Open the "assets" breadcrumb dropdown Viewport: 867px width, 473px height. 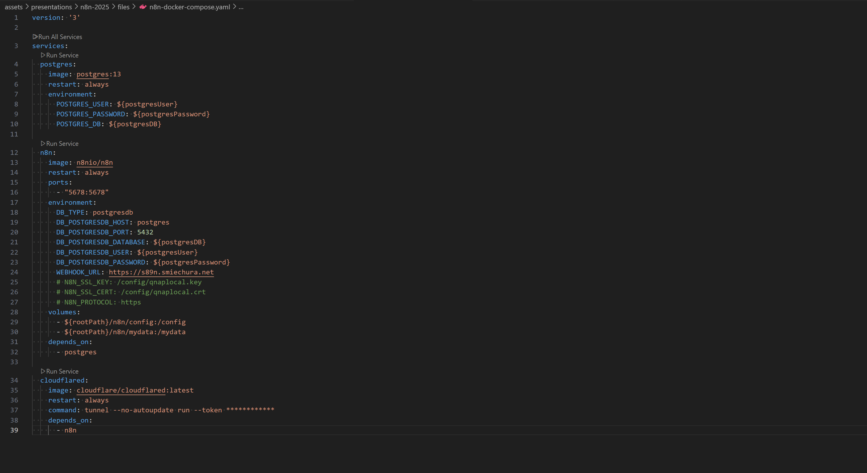13,7
